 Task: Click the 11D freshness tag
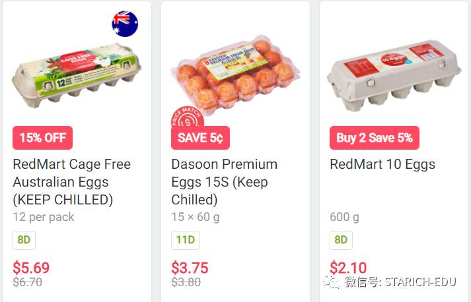(x=185, y=240)
